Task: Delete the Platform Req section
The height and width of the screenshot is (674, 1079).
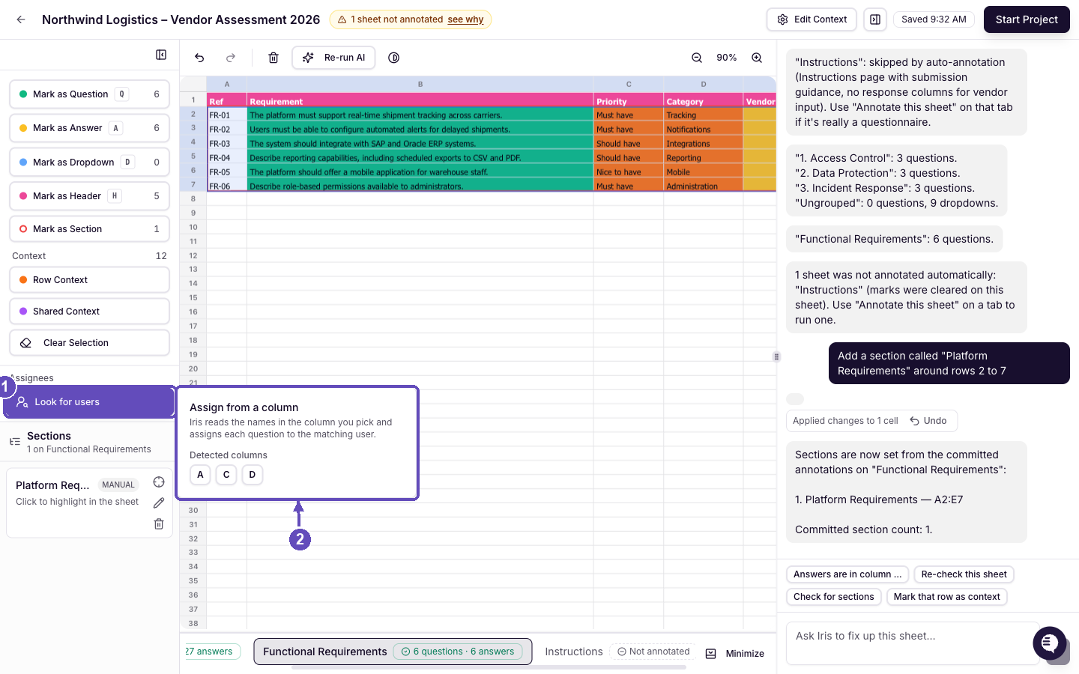Action: click(x=159, y=524)
